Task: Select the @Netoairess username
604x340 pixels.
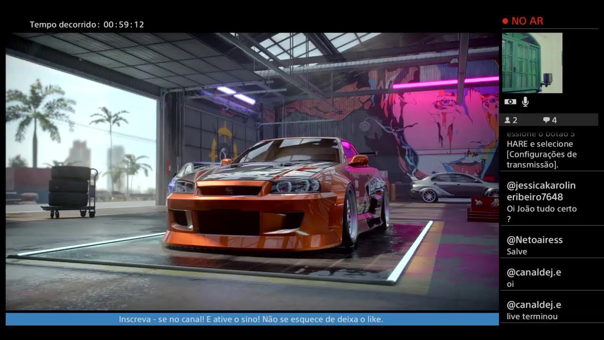Action: 535,240
